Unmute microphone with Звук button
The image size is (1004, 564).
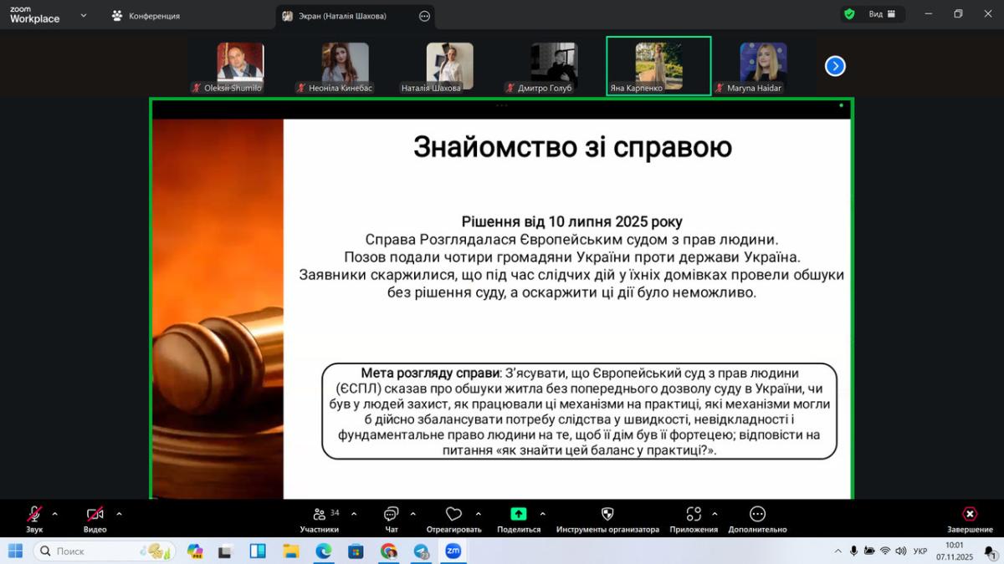pos(34,515)
